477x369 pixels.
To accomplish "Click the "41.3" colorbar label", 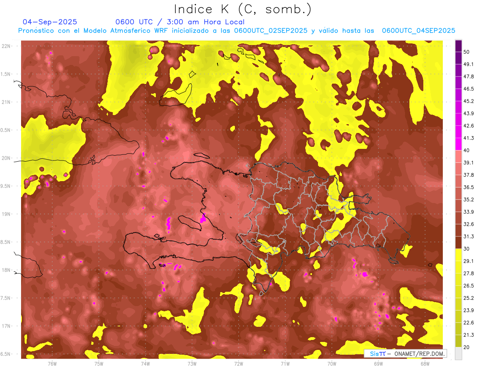I will coord(468,138).
